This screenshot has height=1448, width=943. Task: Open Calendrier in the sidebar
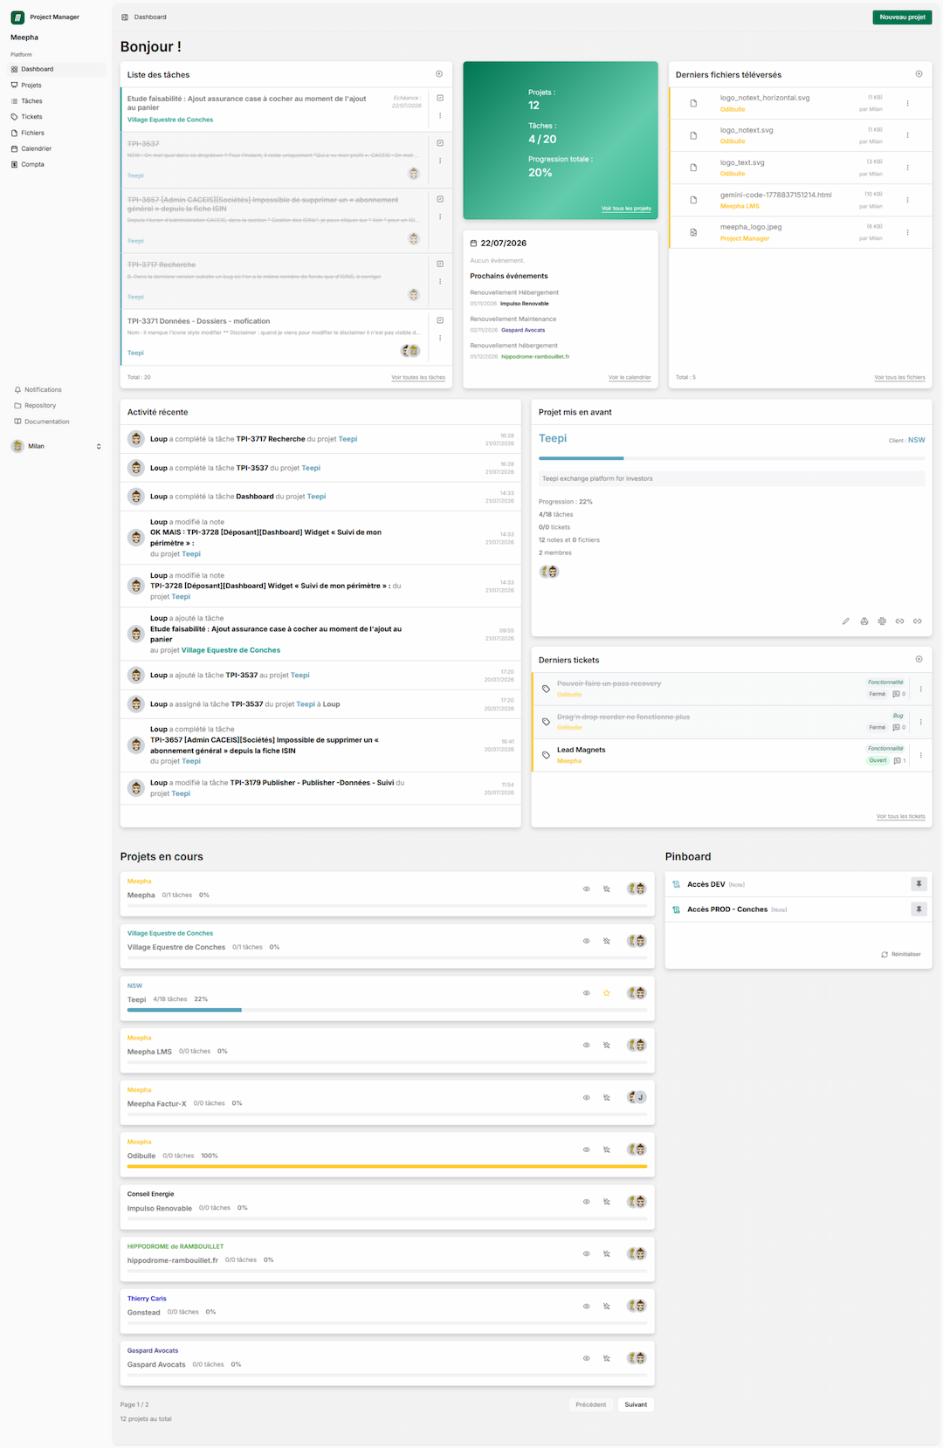(x=57, y=148)
